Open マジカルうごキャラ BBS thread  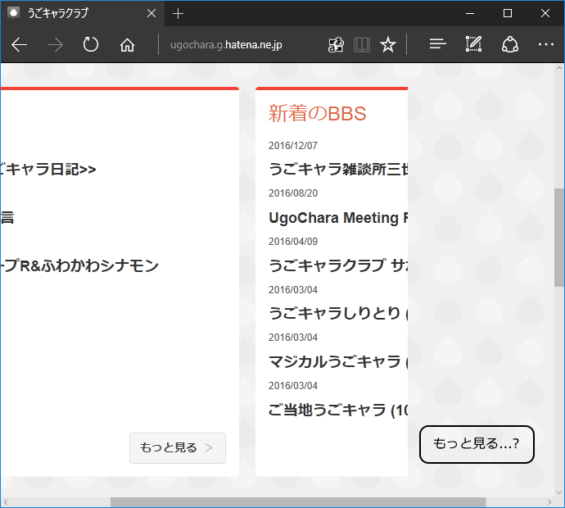click(x=338, y=361)
